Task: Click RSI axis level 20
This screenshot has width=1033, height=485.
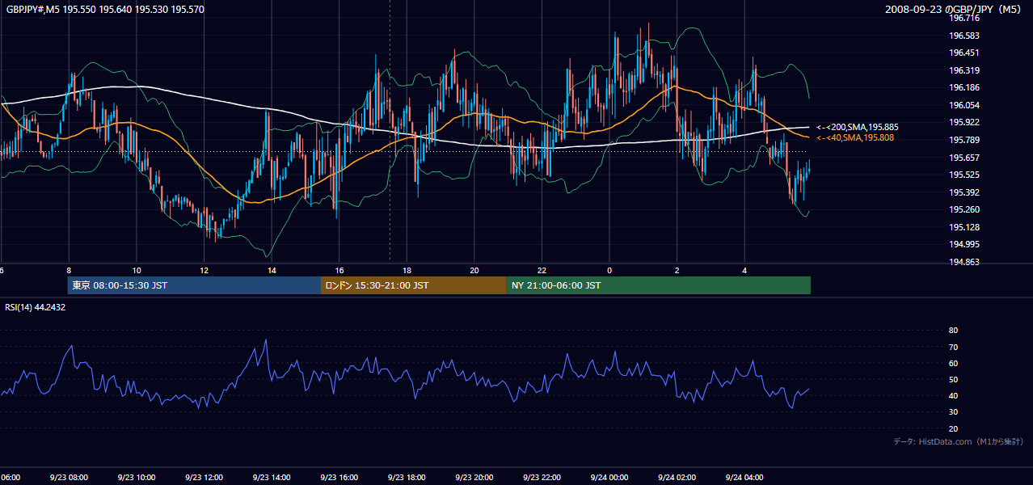Action: (953, 428)
